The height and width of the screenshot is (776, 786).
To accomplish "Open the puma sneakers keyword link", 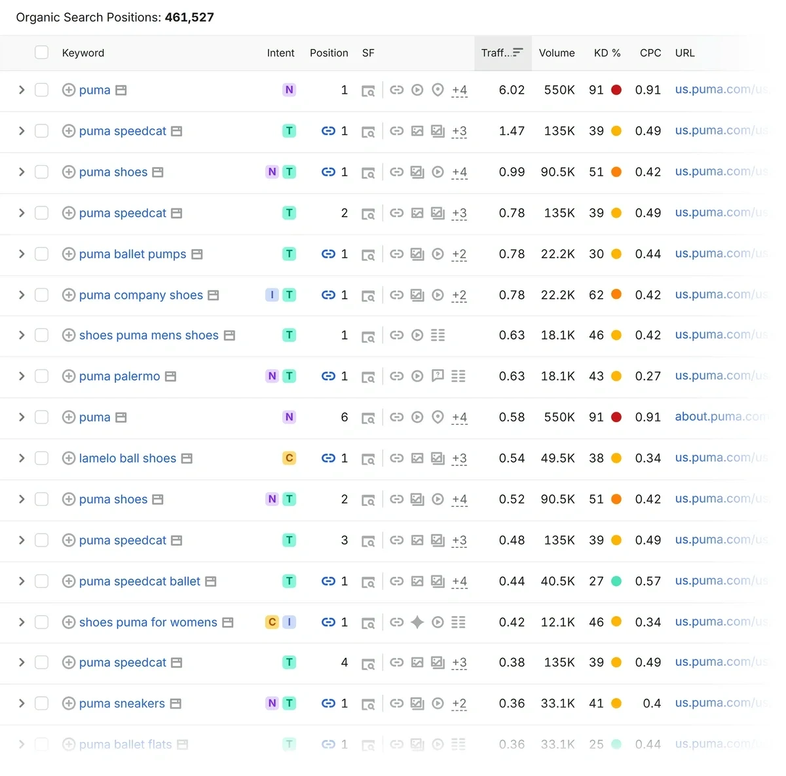I will tap(122, 703).
